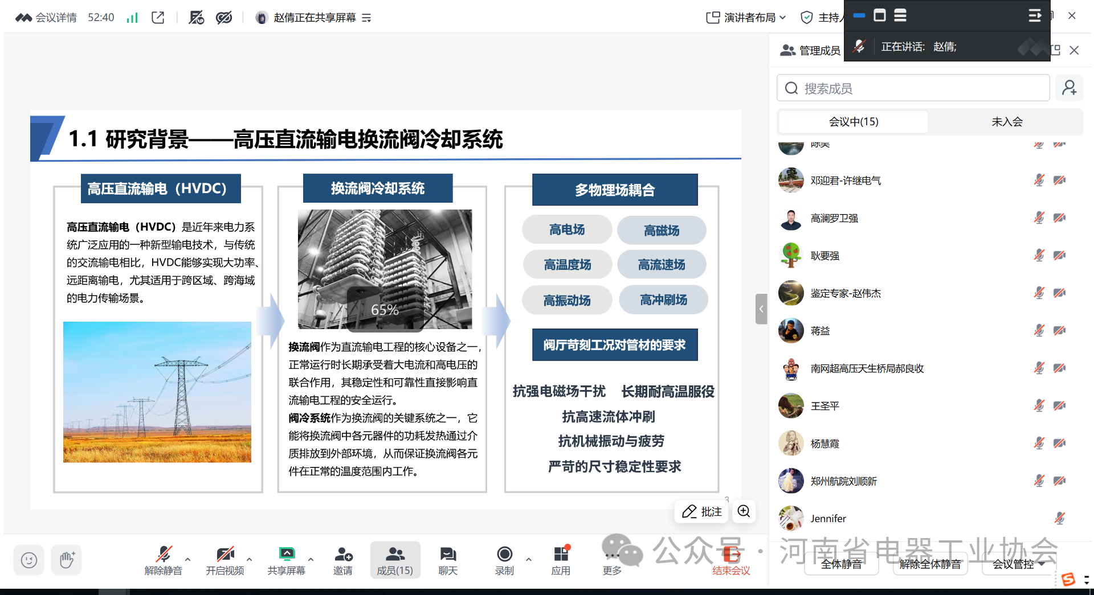The width and height of the screenshot is (1094, 595).
Task: Expand video options arrow next to 开启视频
Action: [250, 559]
